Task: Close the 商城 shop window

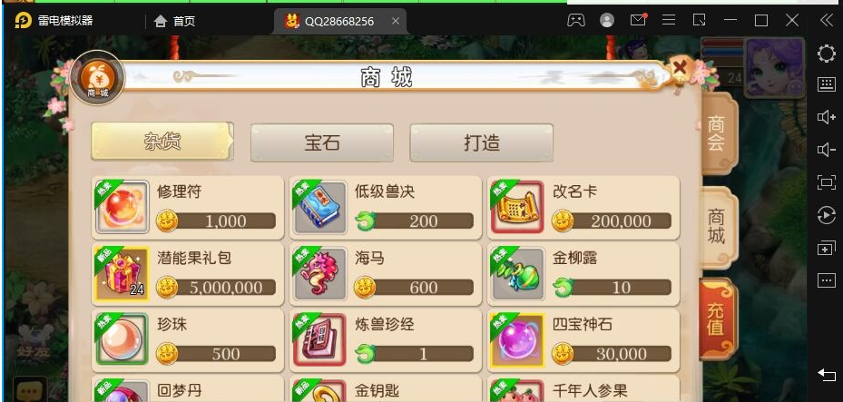Action: 680,68
